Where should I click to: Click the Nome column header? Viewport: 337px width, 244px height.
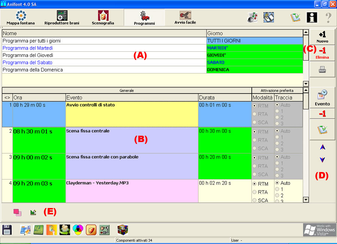(x=104, y=33)
